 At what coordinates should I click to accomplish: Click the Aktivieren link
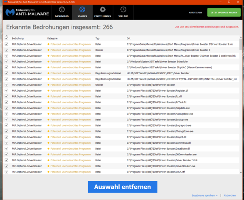195,12
